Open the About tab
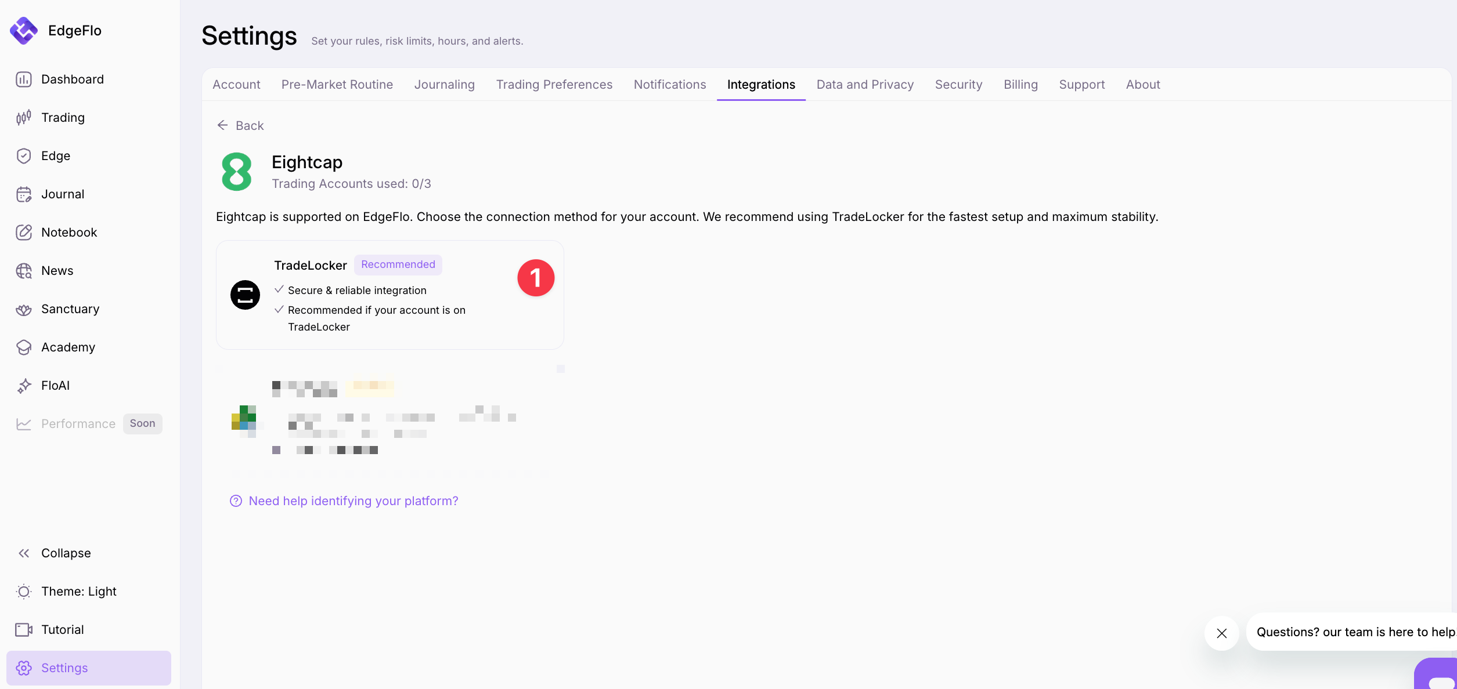The width and height of the screenshot is (1457, 689). point(1143,85)
